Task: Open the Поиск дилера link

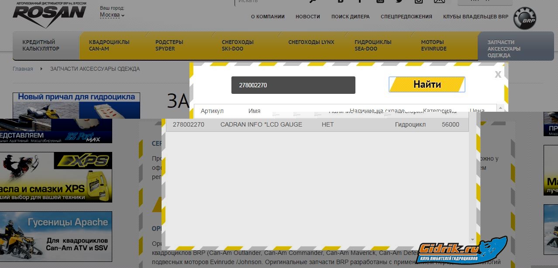Action: click(x=350, y=17)
